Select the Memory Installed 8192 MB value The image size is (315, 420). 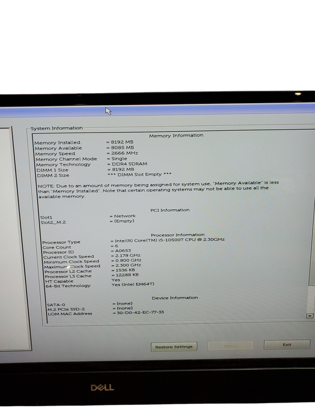click(x=122, y=142)
